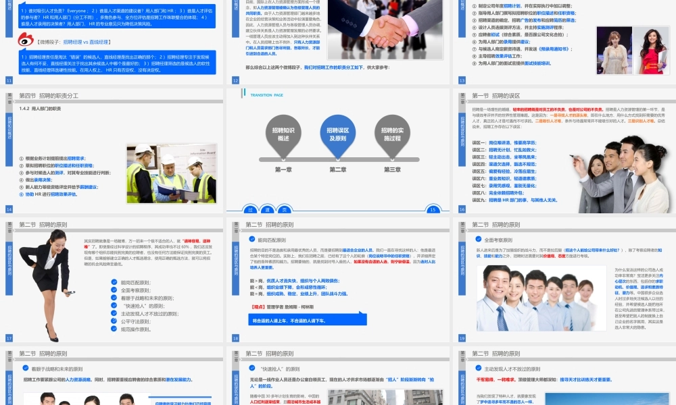Image resolution: width=676 pixels, height=405 pixels.
Task: Click the blue callout 将合适的人请上车，不合适的人请下车
Action: click(x=308, y=319)
